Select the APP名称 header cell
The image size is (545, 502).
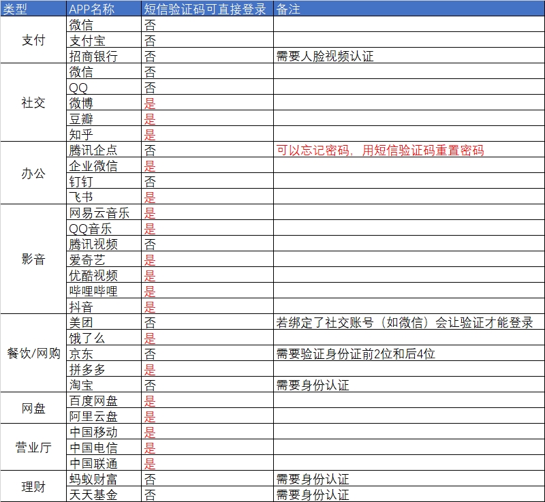point(104,8)
